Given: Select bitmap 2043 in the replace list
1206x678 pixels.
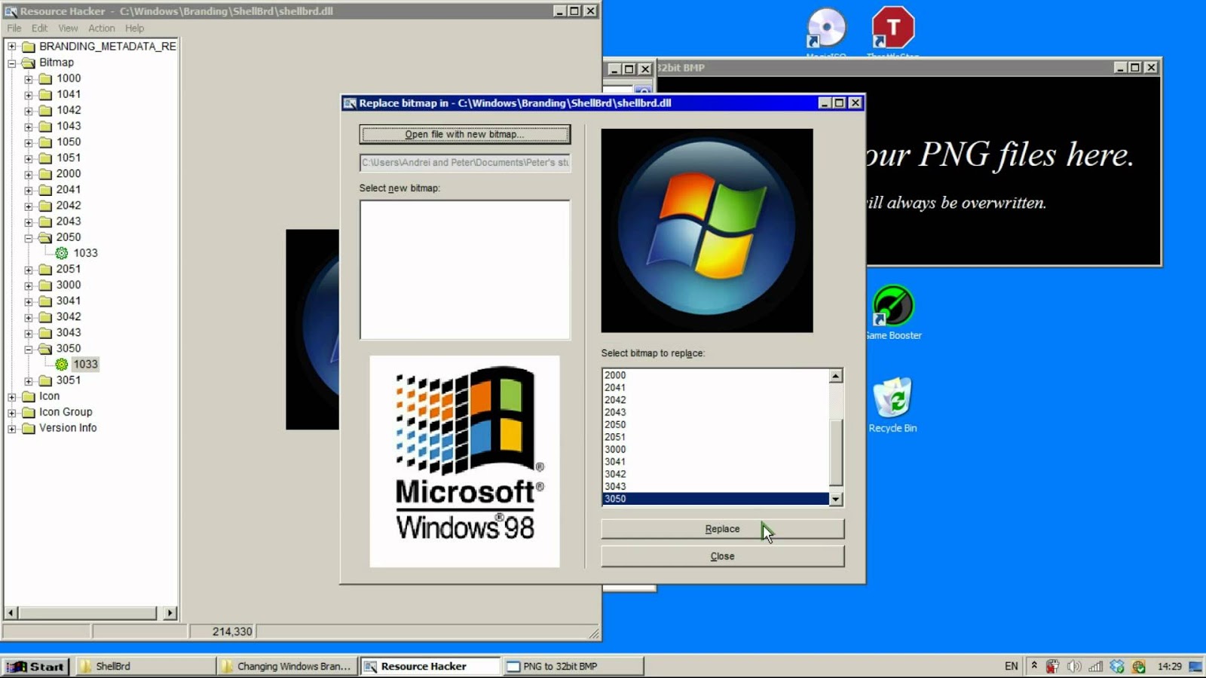Looking at the screenshot, I should 615,411.
